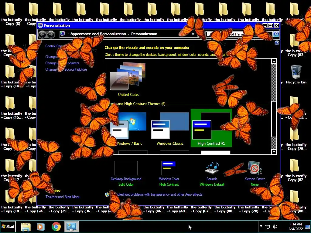The image size is (311, 233).
Task: Select folder 'the butterfly - Copy (48...'
Action: point(177,209)
